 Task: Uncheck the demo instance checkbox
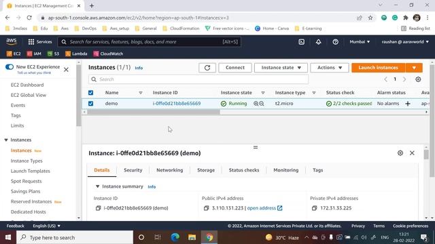[x=90, y=104]
